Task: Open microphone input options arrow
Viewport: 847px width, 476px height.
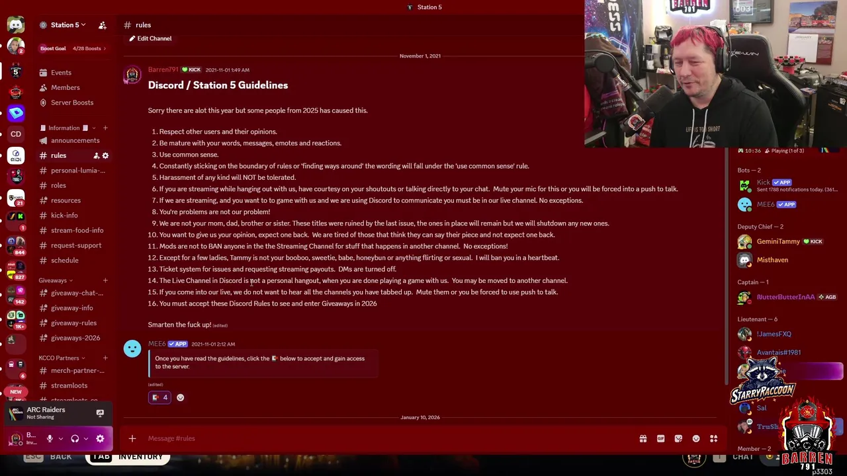Action: point(61,438)
